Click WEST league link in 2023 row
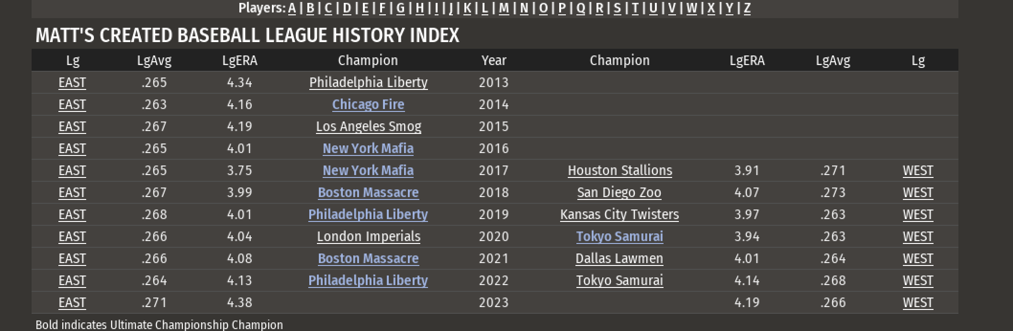The height and width of the screenshot is (331, 1013). (918, 303)
